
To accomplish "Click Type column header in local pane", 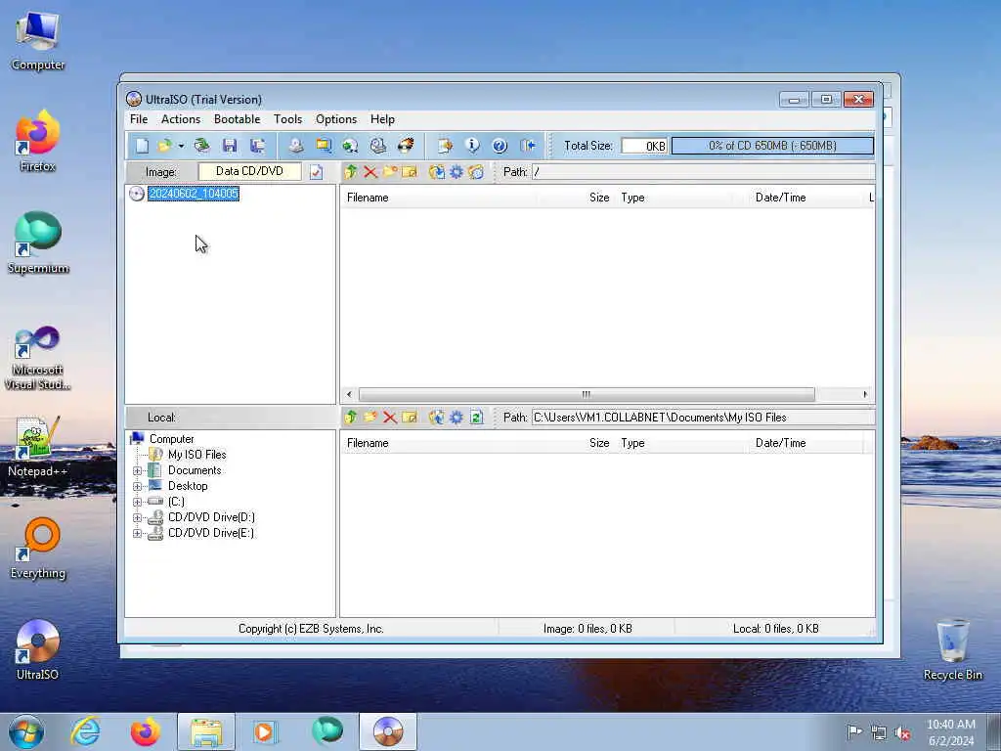I will (681, 443).
